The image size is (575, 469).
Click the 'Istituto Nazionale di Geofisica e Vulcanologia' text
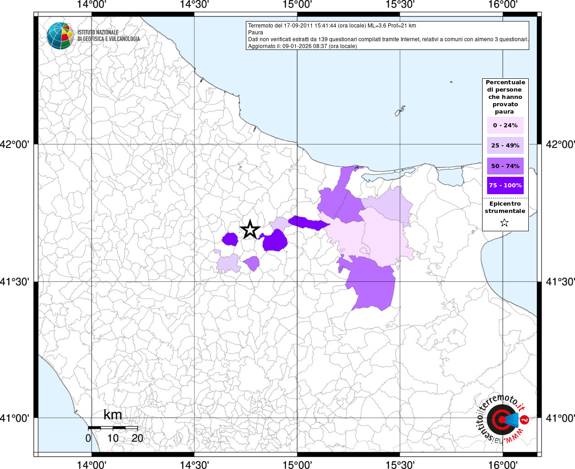coord(108,36)
